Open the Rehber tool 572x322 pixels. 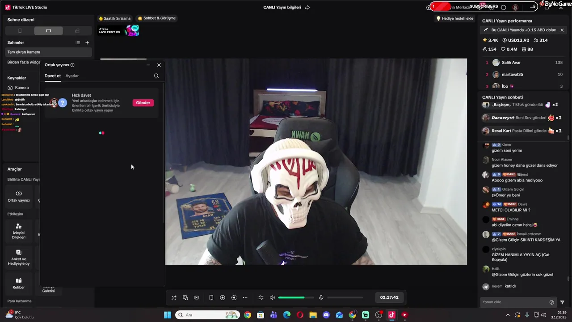(x=19, y=284)
